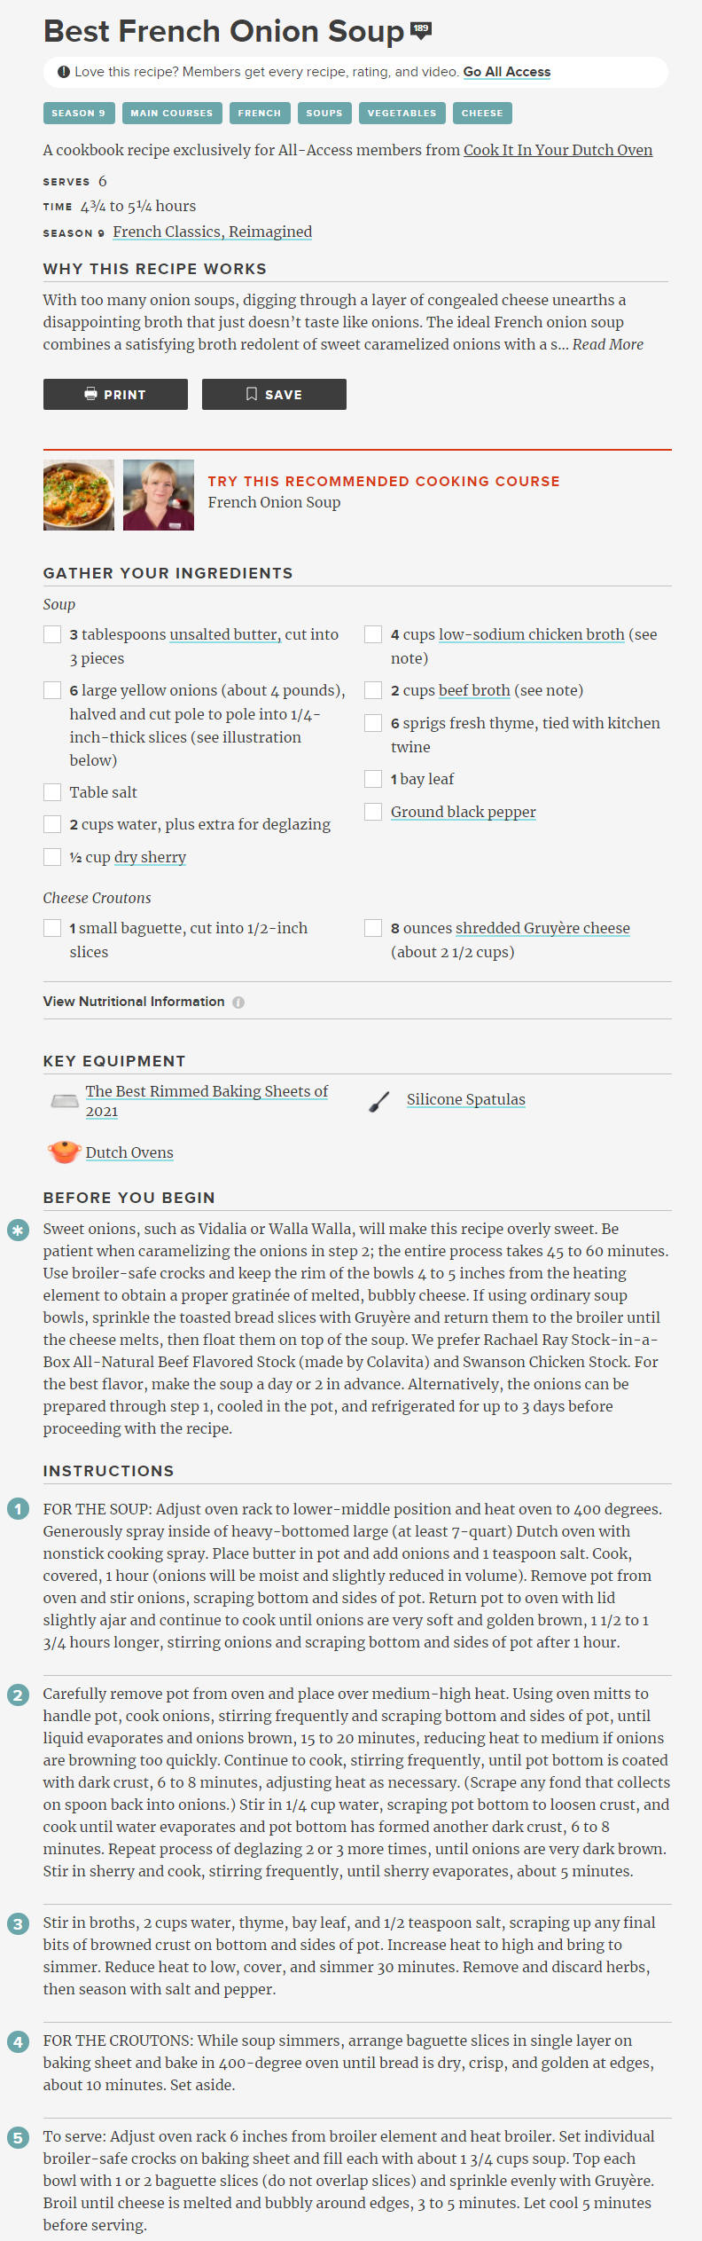Expand description with Read More

click(x=608, y=344)
